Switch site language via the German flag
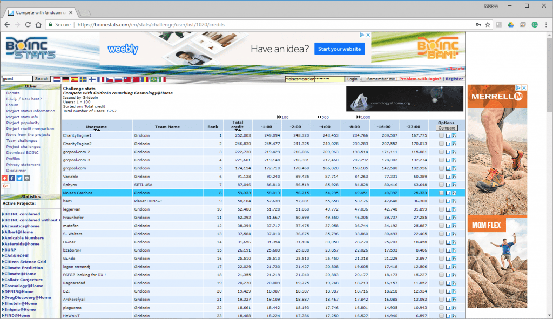 tap(65, 79)
